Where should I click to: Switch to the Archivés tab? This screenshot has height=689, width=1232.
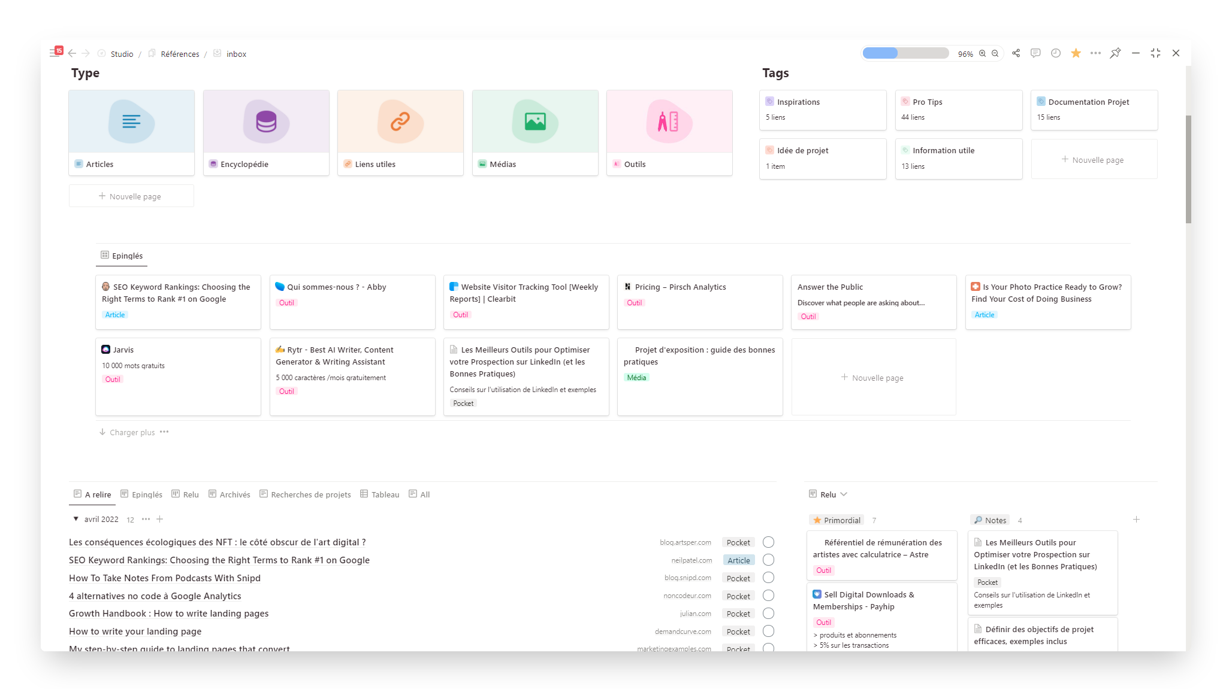(x=230, y=494)
